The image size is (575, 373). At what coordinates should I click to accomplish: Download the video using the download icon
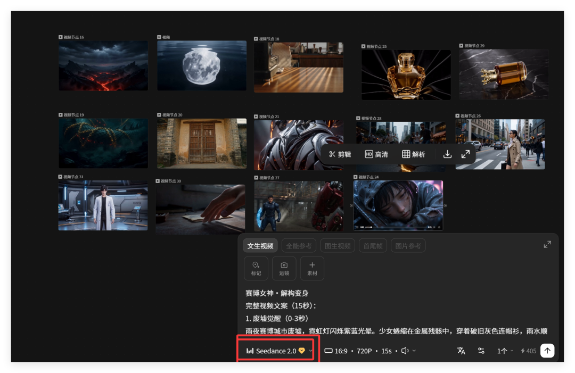447,154
